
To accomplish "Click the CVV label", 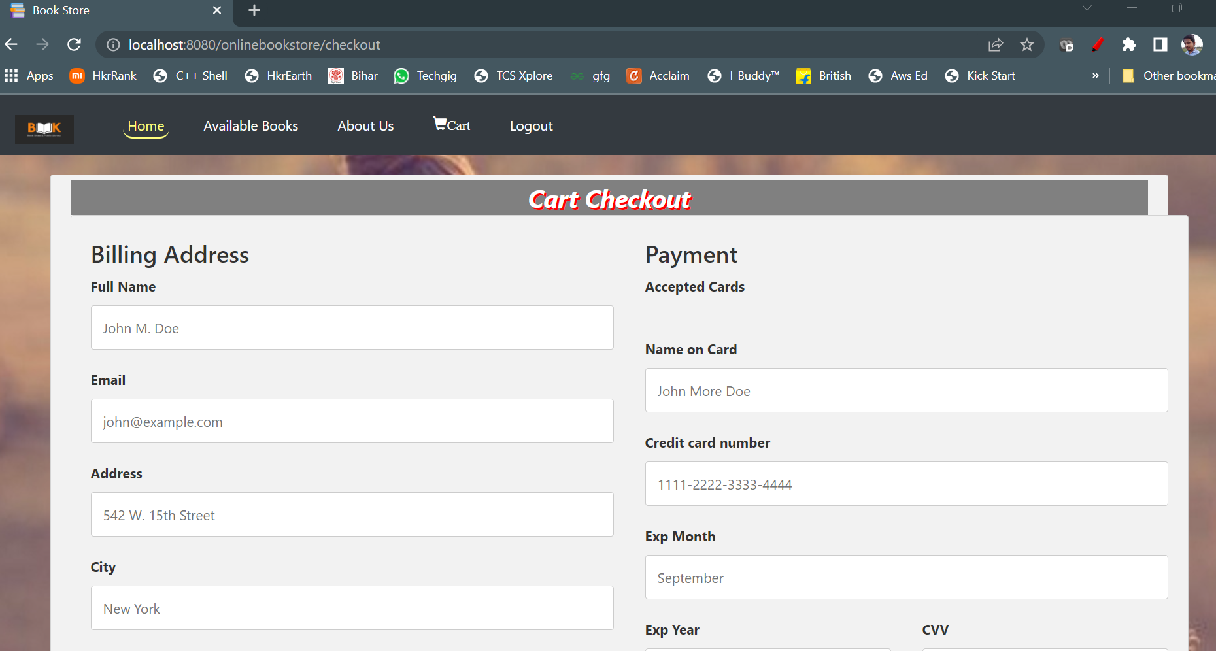I will click(x=936, y=629).
